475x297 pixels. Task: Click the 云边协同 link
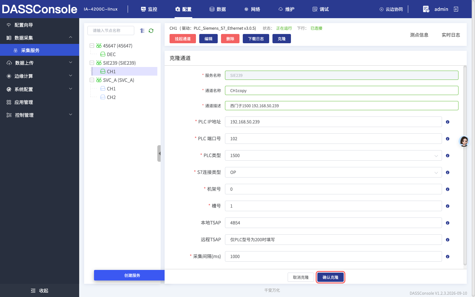(391, 9)
